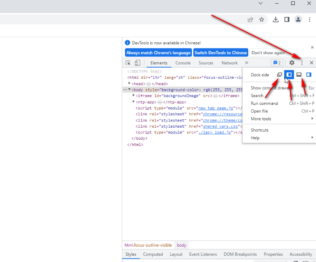This screenshot has height=262, width=316.
Task: Select the DOM Breakpoints pane tab
Action: (240, 255)
